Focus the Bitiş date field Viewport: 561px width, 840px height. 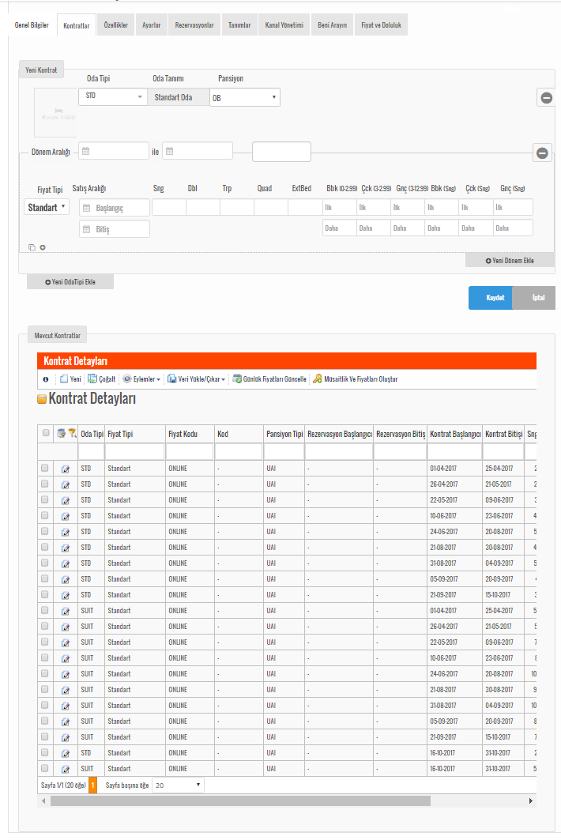point(115,229)
